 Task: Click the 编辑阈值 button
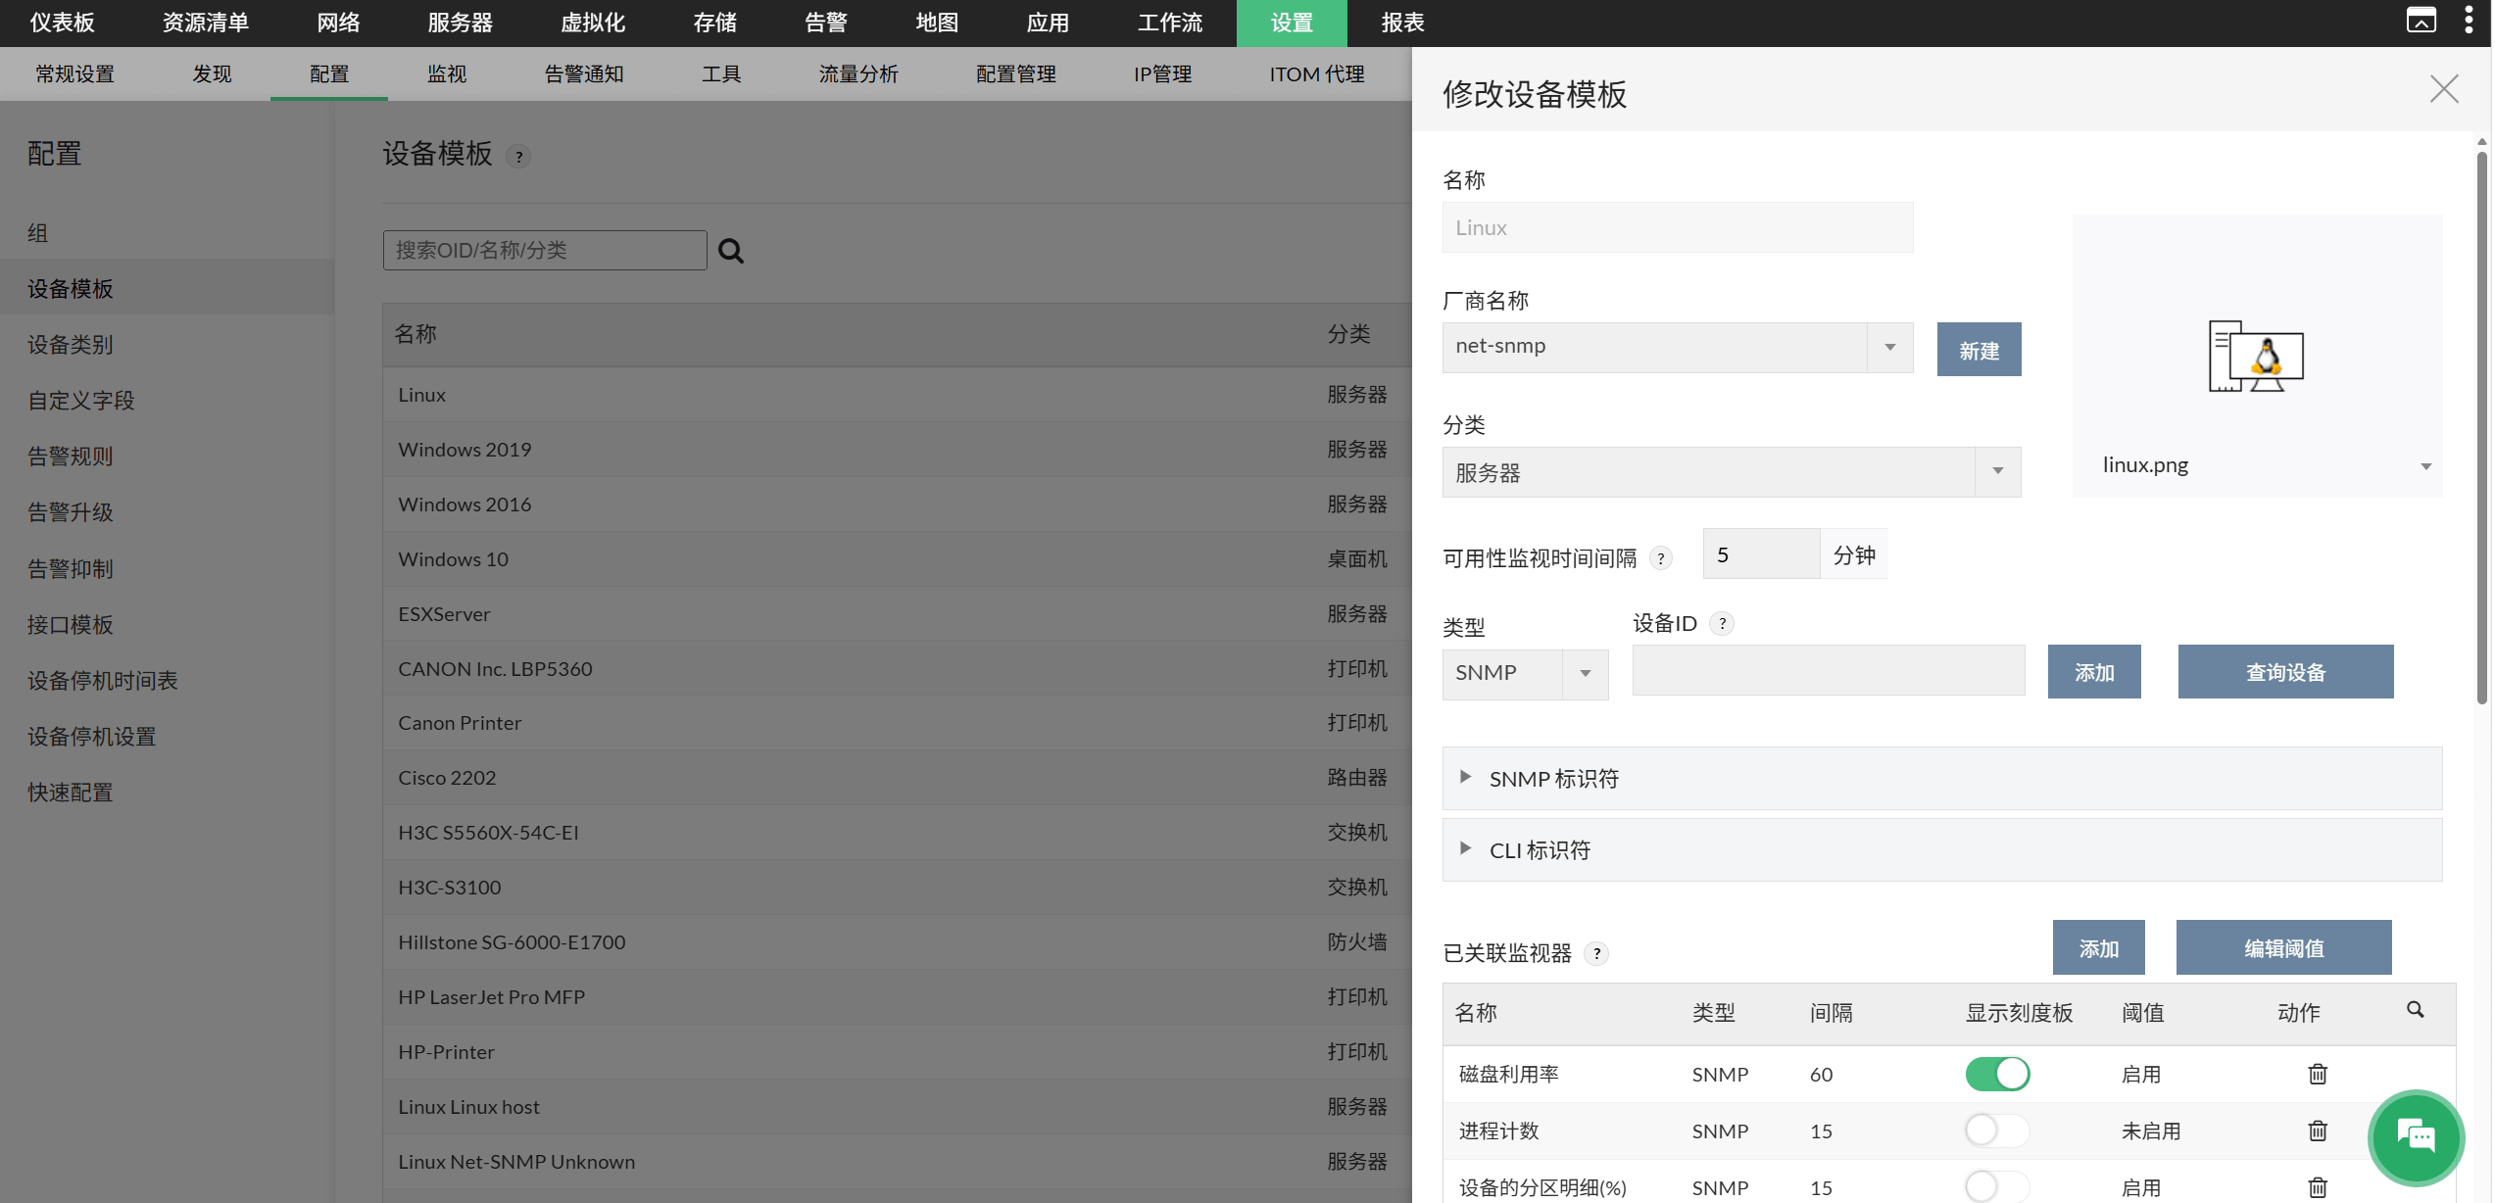point(2283,947)
